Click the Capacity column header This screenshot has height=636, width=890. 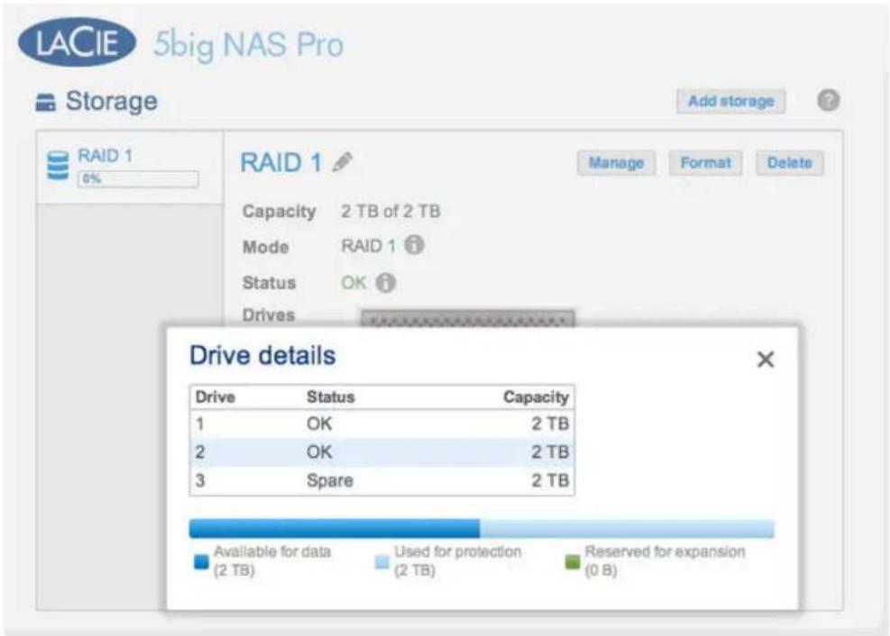click(x=536, y=397)
